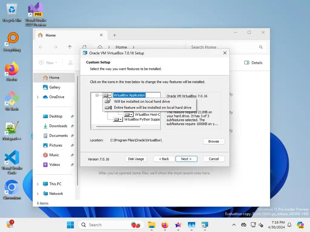The image size is (310, 232).
Task: Select the Everything desktop icon
Action: [12, 42]
